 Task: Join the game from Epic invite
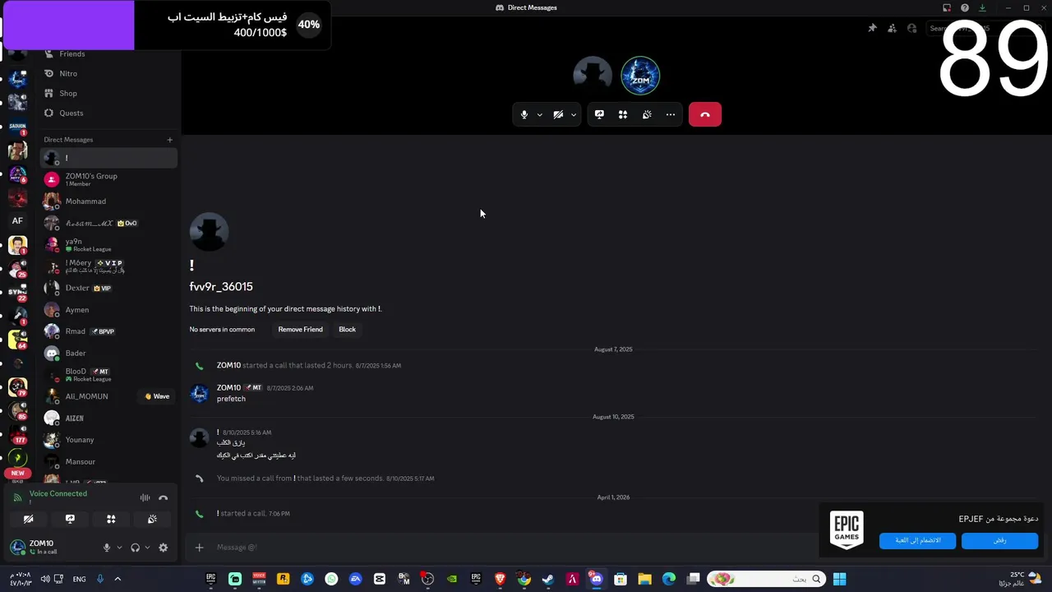pyautogui.click(x=917, y=540)
